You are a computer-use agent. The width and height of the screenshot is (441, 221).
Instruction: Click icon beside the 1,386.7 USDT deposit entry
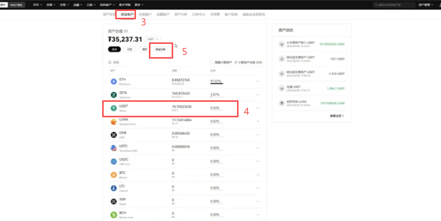(281, 89)
